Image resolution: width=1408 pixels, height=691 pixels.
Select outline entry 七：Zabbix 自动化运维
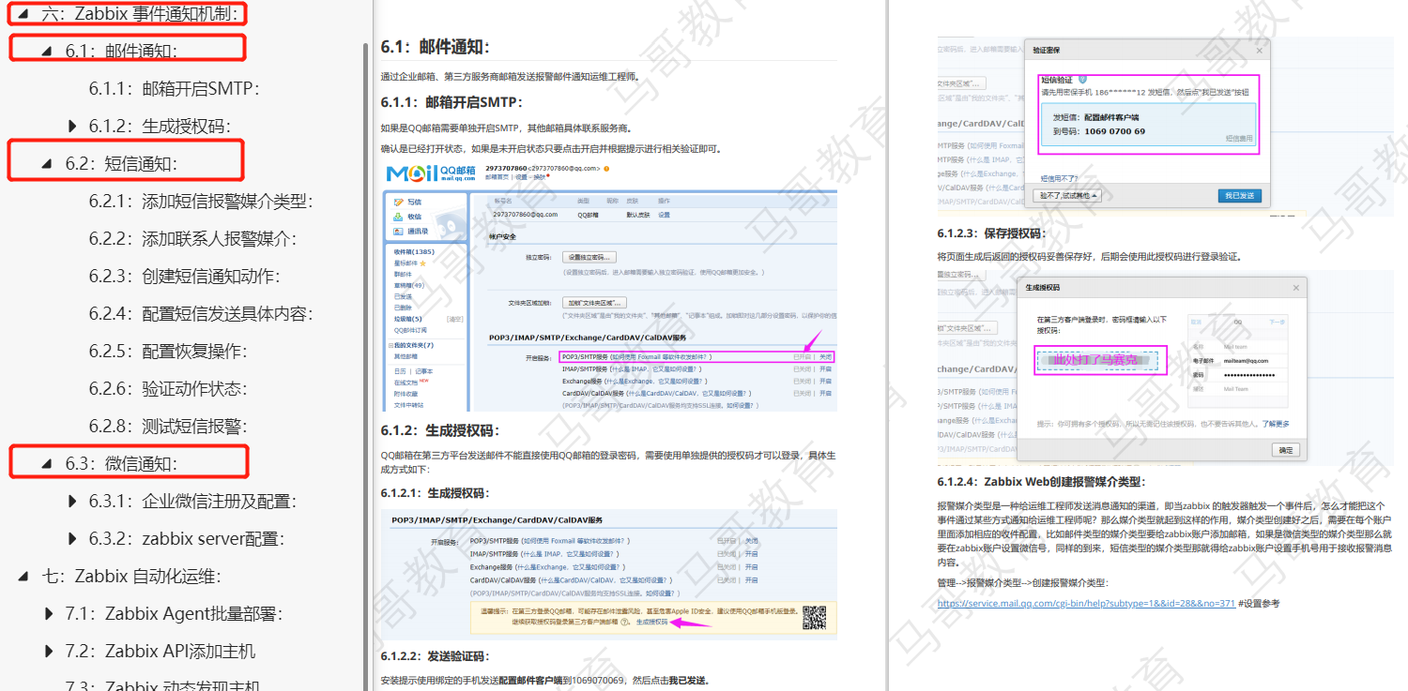[131, 576]
